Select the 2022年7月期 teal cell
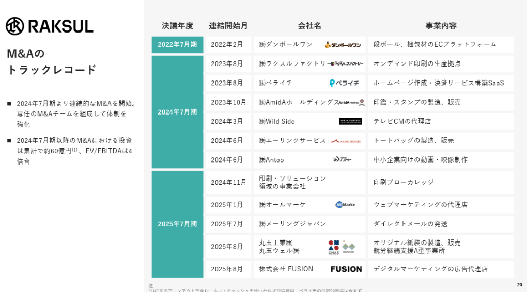Image resolution: width=527 pixels, height=292 pixels. click(x=177, y=45)
